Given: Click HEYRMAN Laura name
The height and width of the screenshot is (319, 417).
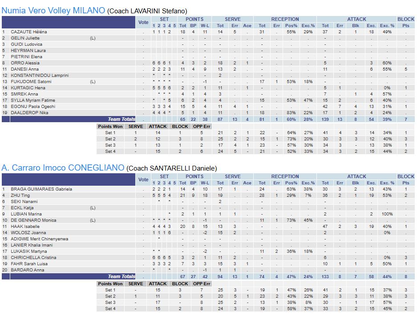Looking at the screenshot, I should point(28,50).
